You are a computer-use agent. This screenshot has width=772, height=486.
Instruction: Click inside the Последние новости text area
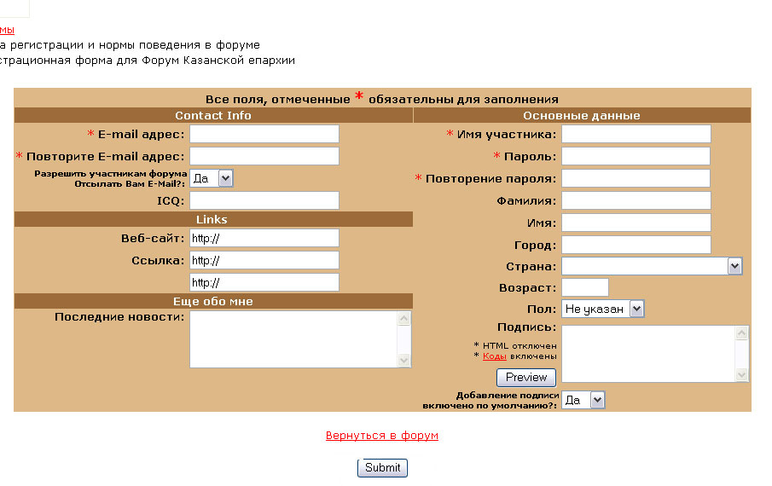(x=293, y=339)
